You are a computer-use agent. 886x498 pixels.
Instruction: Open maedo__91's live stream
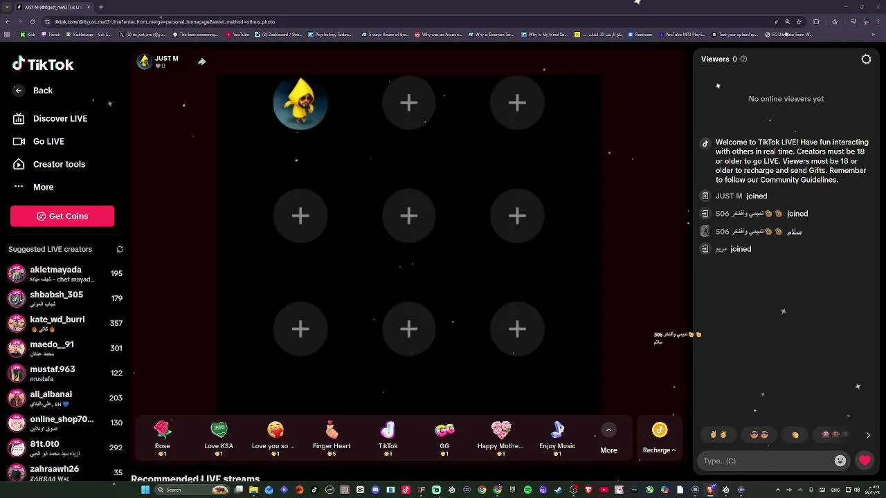[65, 349]
